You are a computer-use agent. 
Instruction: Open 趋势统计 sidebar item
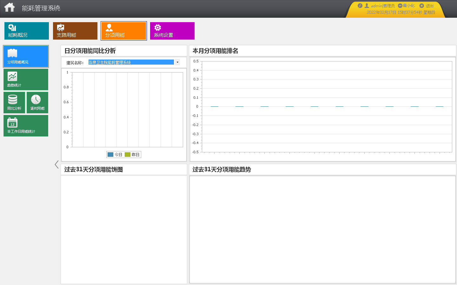tap(26, 79)
